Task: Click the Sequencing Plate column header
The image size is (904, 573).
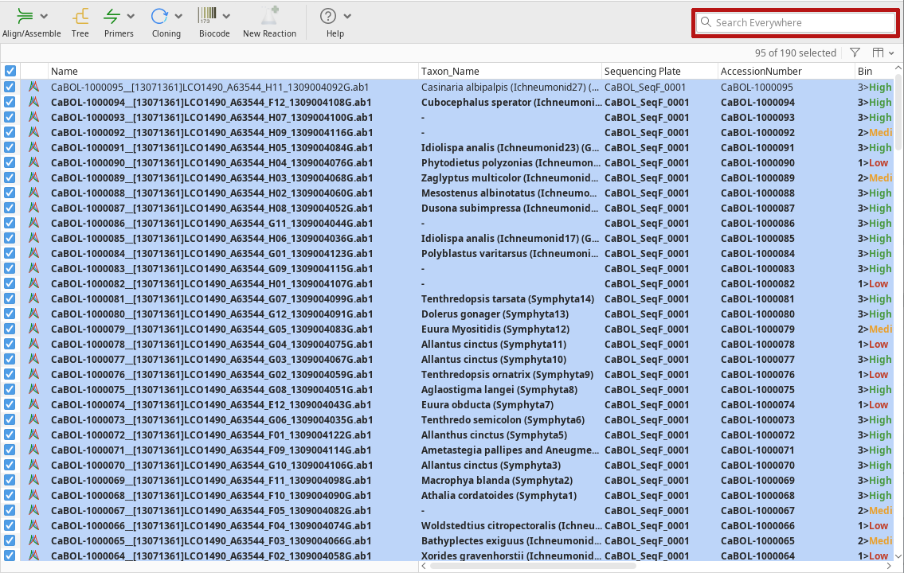Action: pyautogui.click(x=659, y=71)
